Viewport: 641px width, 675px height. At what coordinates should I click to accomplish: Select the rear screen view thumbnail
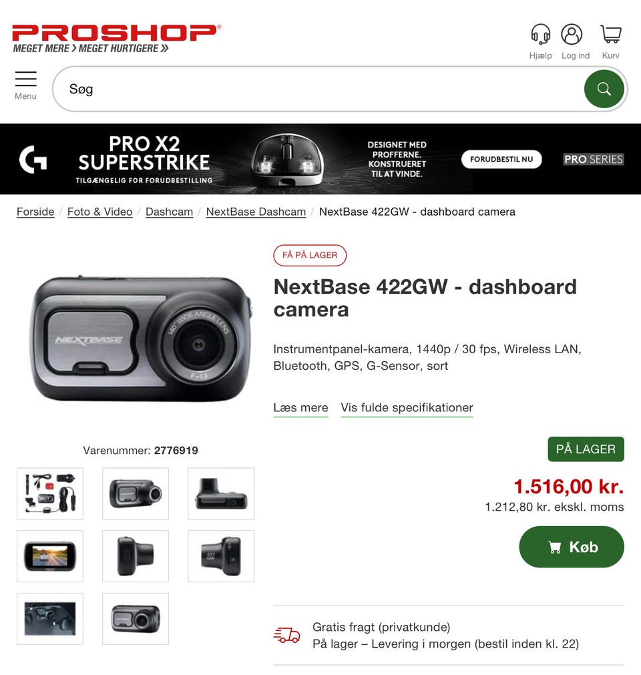click(50, 556)
